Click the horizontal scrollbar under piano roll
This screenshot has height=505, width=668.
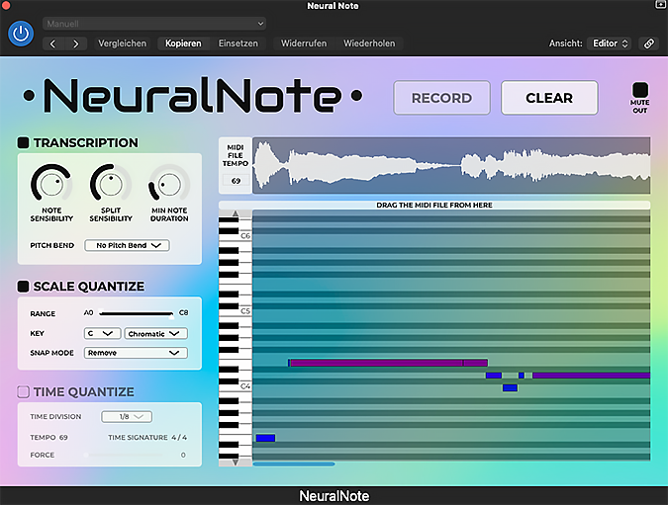coord(294,464)
